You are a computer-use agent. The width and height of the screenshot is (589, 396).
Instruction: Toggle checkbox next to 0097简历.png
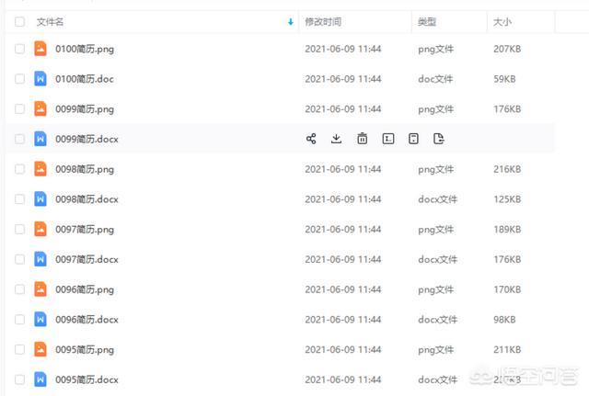pos(19,229)
